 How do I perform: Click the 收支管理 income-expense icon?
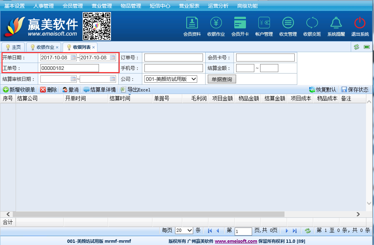288,23
